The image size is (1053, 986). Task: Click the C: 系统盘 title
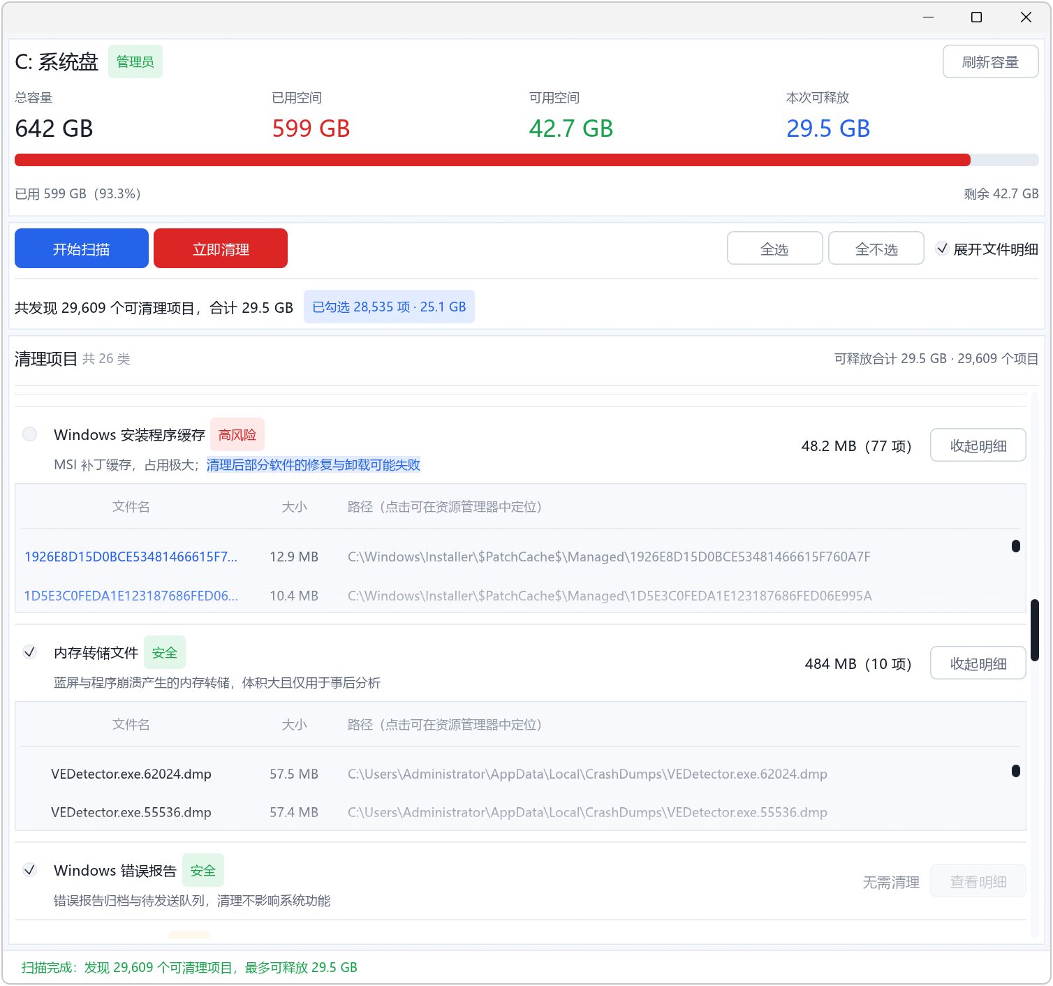tap(57, 61)
